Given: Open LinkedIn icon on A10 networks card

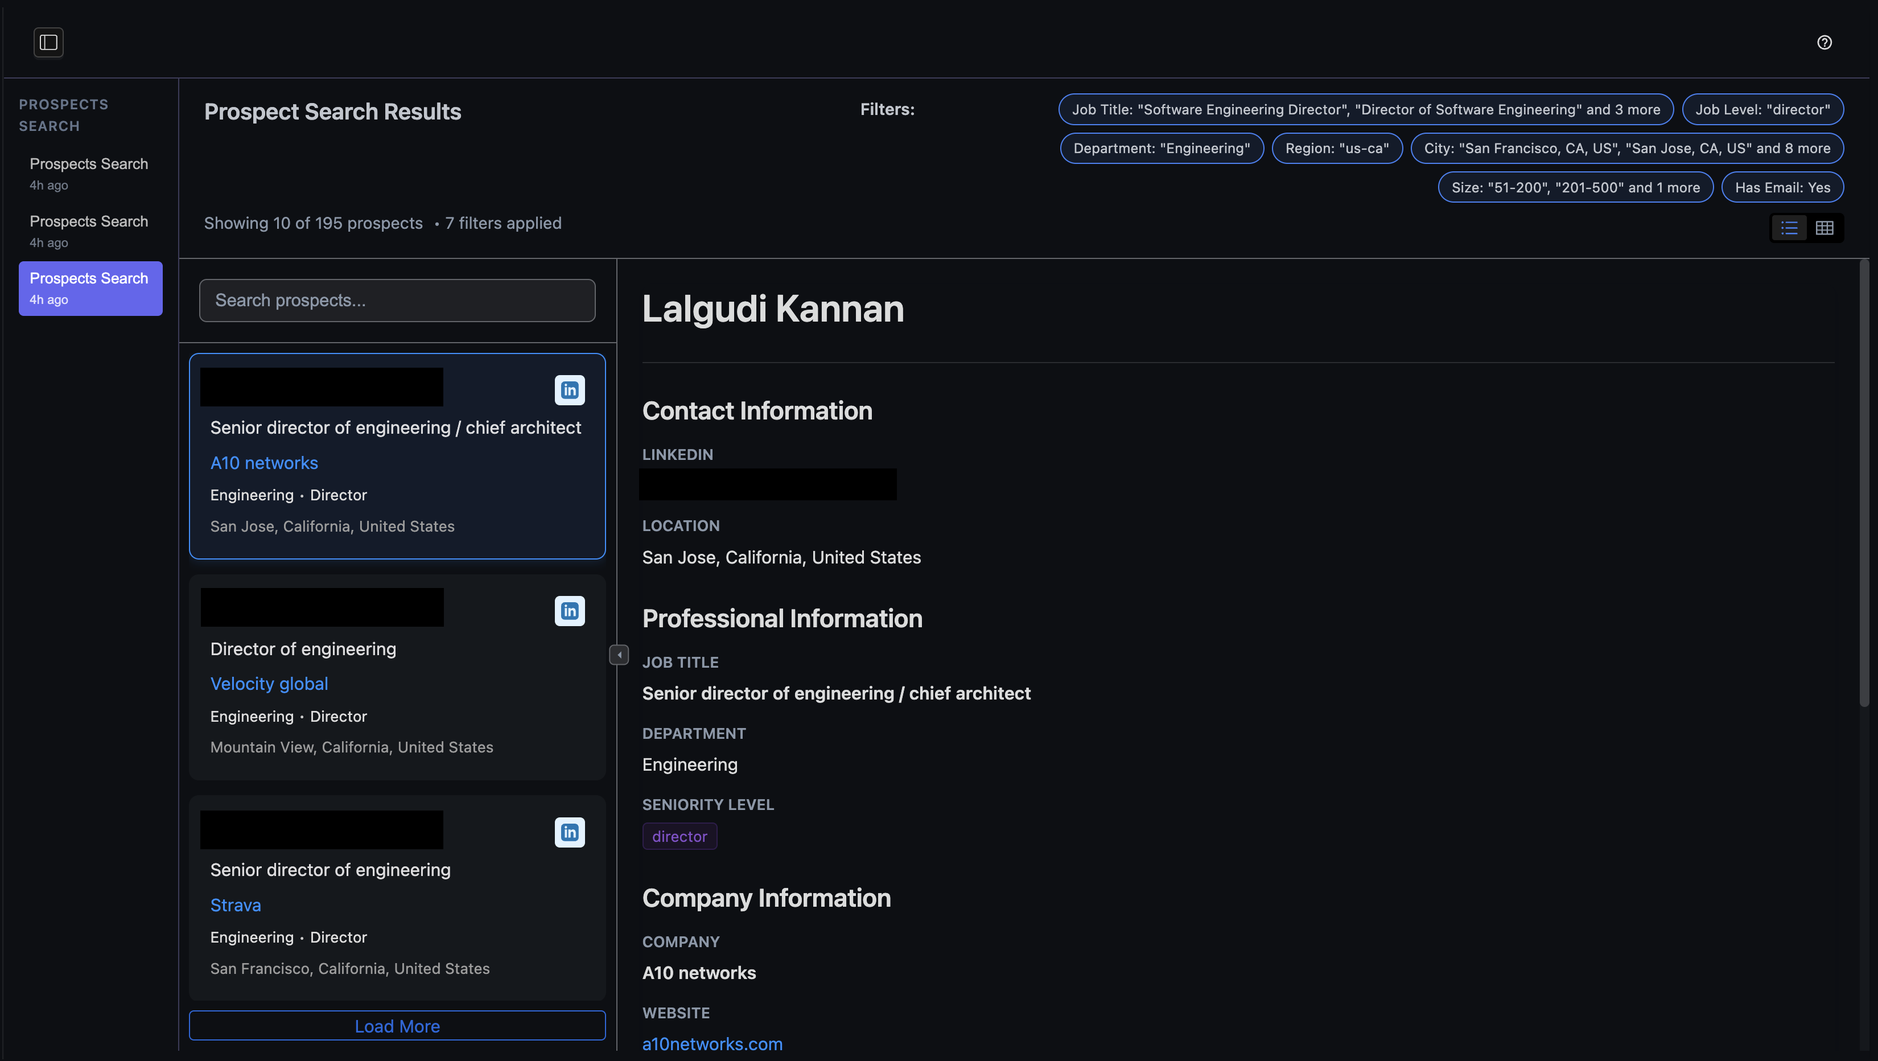Looking at the screenshot, I should point(570,390).
